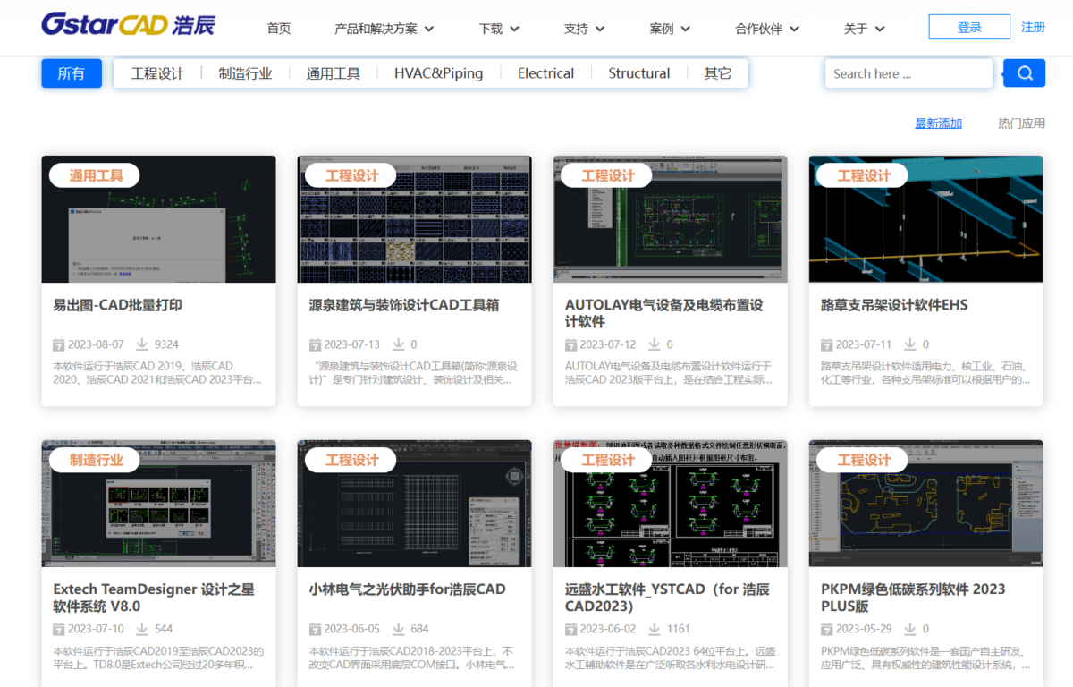
Task: Click calendar icon beside 2023-07-11
Action: tap(826, 344)
